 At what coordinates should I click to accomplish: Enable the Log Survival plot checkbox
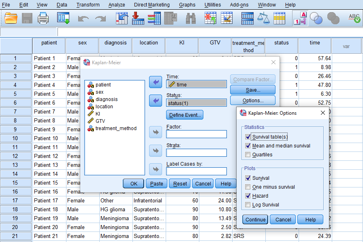[x=248, y=204]
